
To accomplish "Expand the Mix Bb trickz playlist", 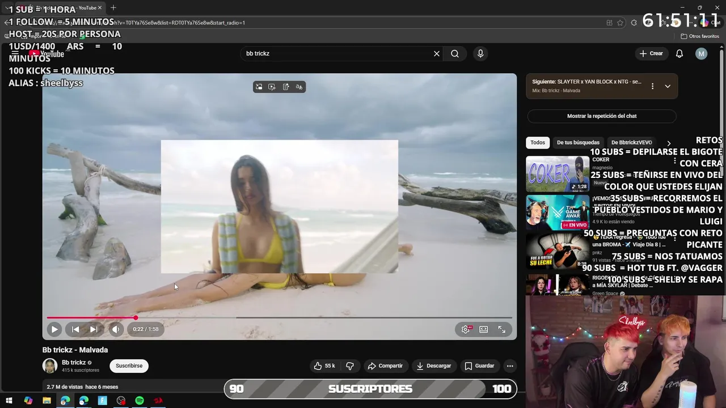I will pos(668,86).
